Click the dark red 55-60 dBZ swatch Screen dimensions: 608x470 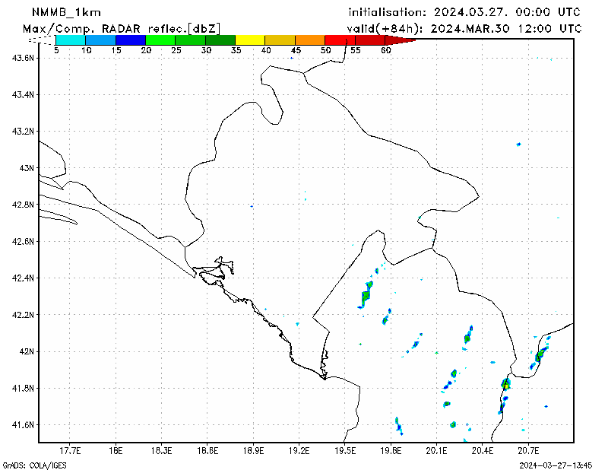point(370,40)
